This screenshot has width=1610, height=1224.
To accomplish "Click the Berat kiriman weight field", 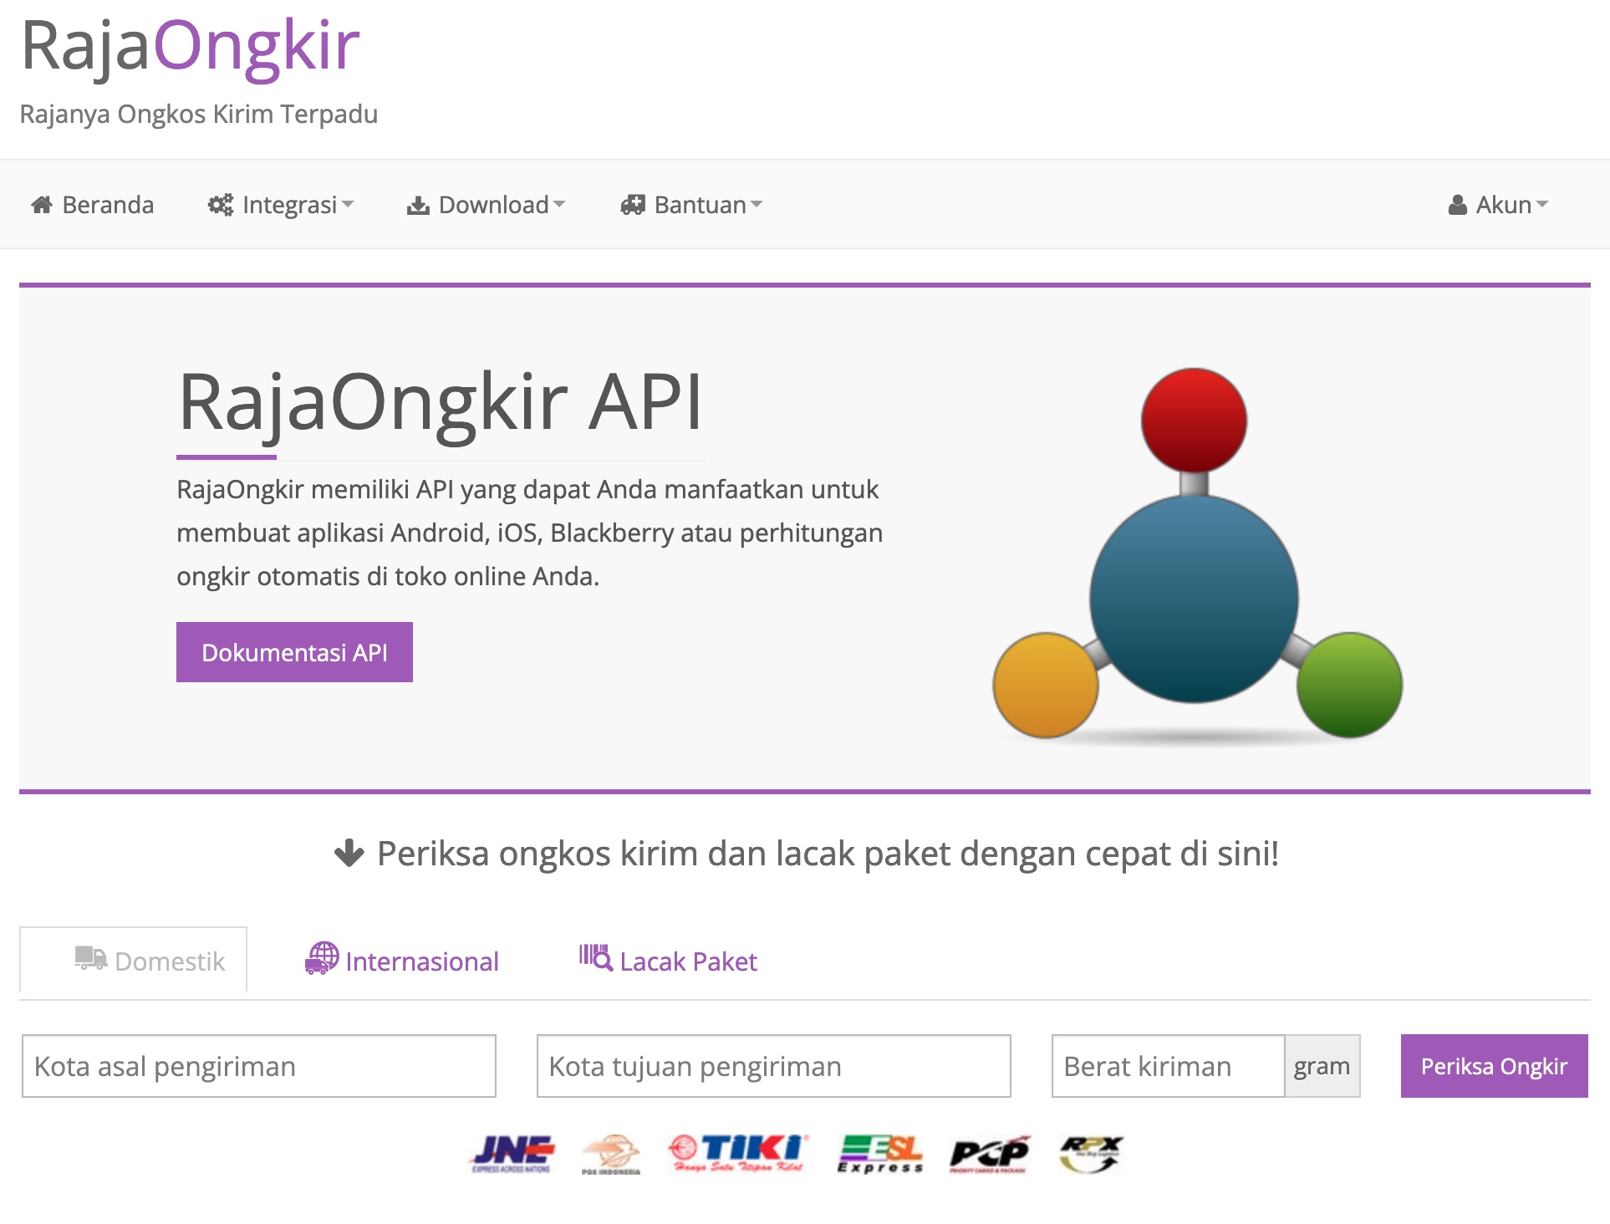I will [x=1168, y=1066].
